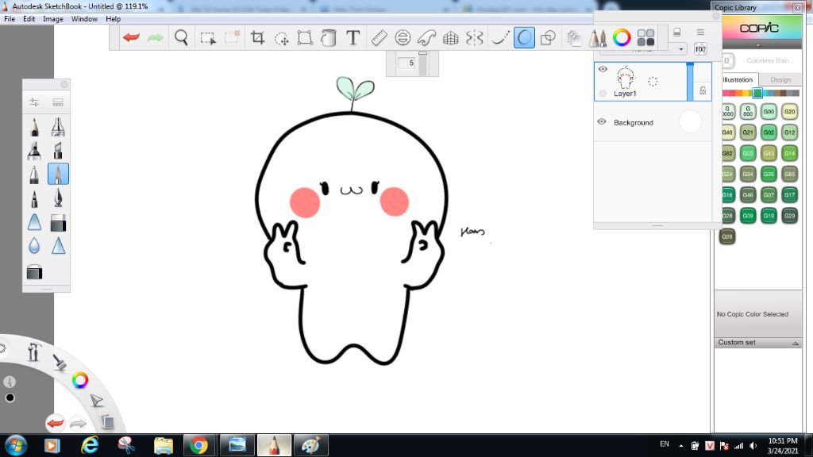Select the Chisel Tip Pen brush
813x457 pixels.
coord(58,151)
